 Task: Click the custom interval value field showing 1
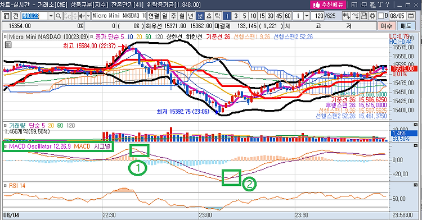(x=298, y=16)
